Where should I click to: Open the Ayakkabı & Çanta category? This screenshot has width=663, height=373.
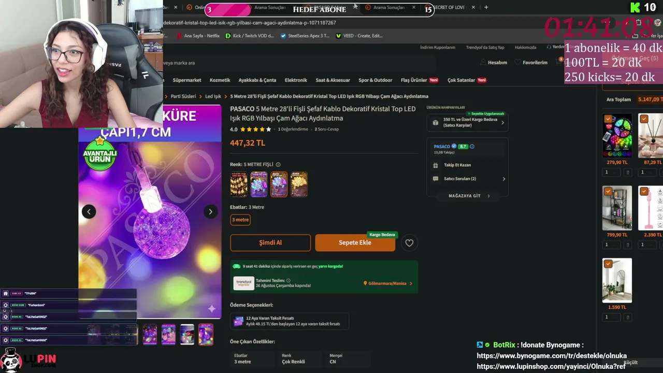click(x=257, y=80)
